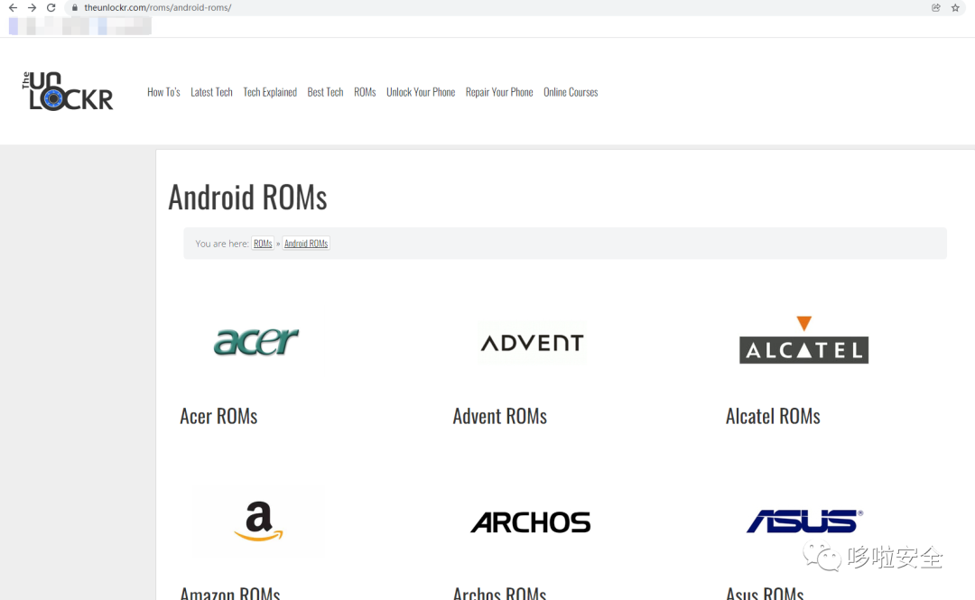The image size is (975, 600).
Task: Open the Tech Explained menu item
Action: tap(270, 92)
